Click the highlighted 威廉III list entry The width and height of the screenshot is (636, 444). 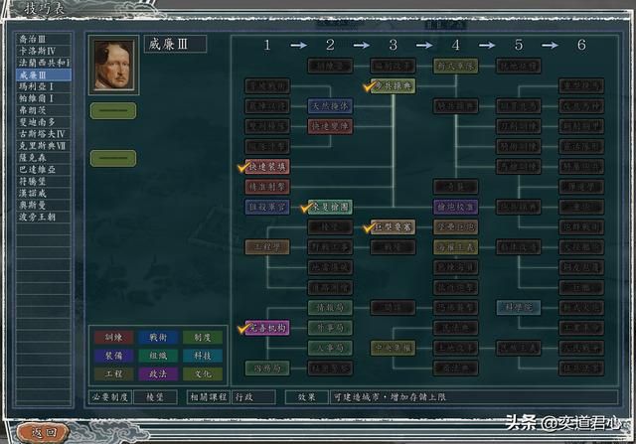(x=44, y=74)
